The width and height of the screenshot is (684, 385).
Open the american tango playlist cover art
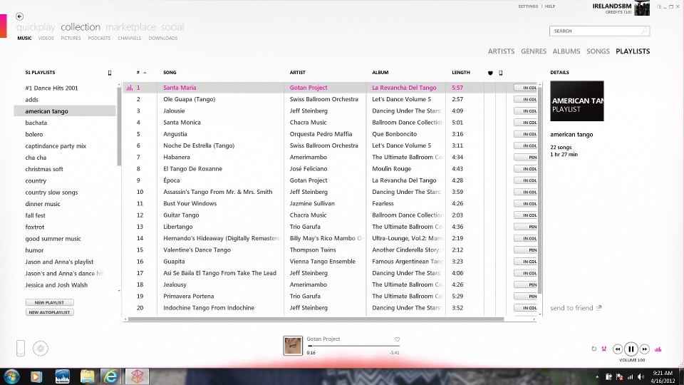(x=576, y=101)
